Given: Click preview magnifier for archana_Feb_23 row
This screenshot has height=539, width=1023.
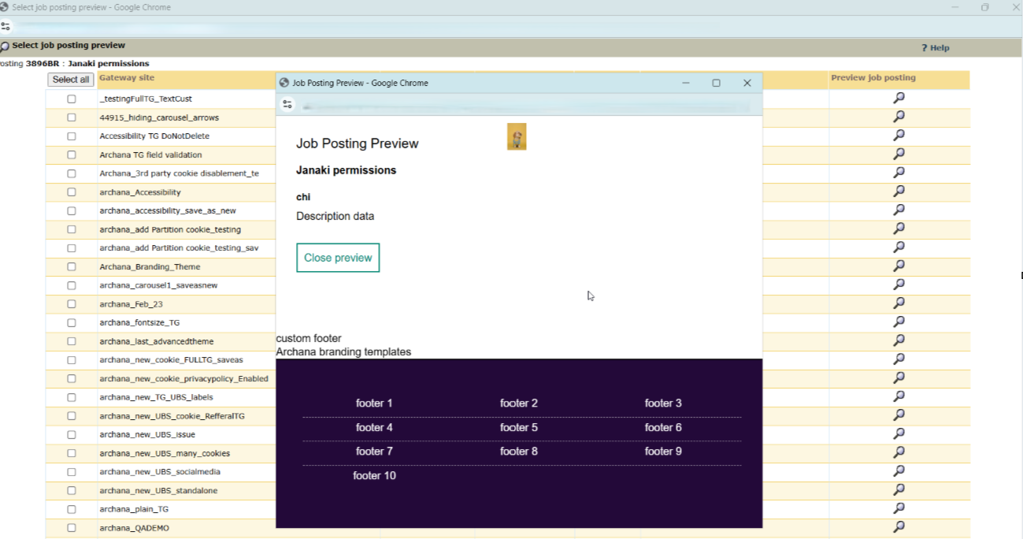Looking at the screenshot, I should pos(899,303).
